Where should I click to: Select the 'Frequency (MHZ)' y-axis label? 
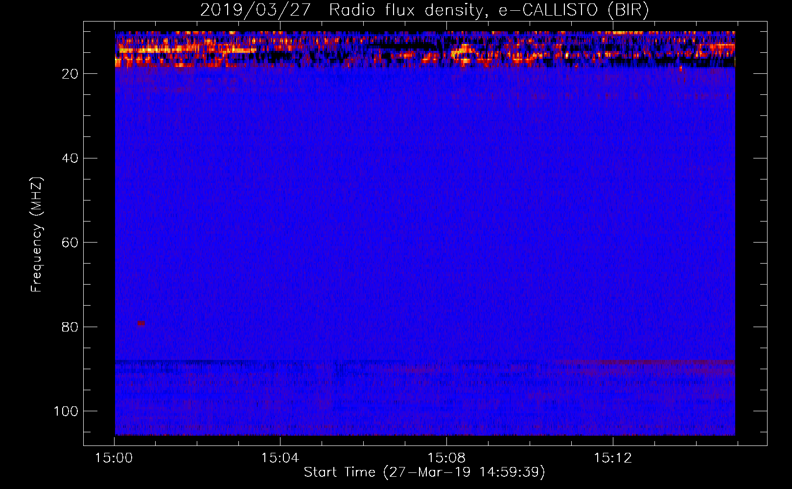click(x=37, y=235)
